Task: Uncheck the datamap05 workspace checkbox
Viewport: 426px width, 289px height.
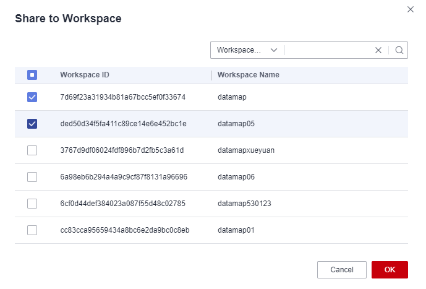Action: point(32,124)
